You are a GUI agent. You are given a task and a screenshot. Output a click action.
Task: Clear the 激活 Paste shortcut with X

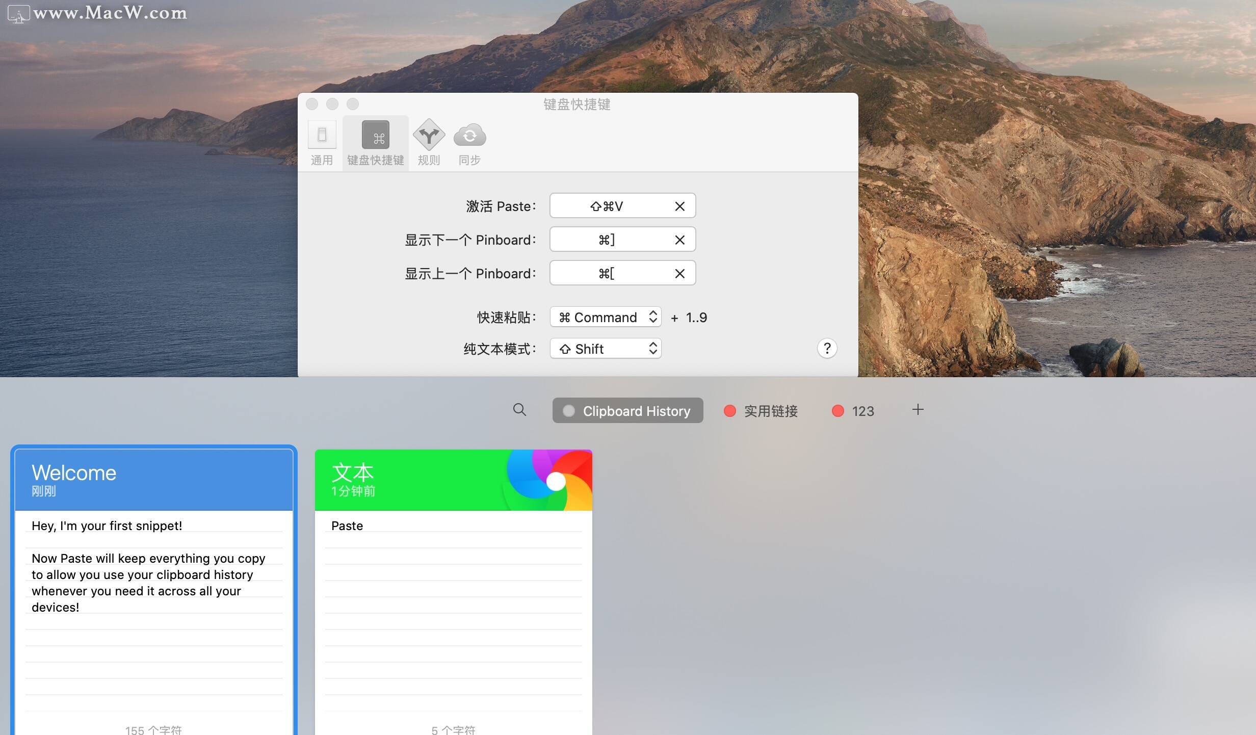coord(679,206)
